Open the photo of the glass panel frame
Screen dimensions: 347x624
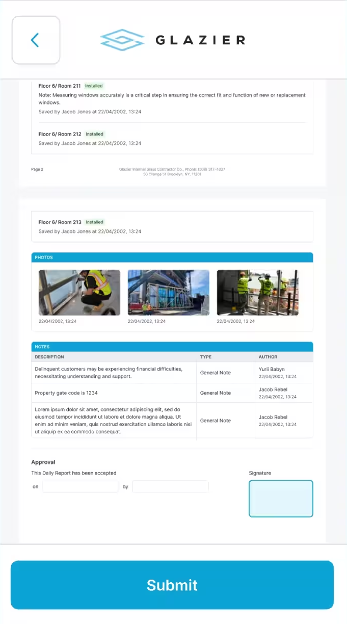pos(169,293)
